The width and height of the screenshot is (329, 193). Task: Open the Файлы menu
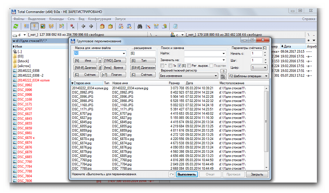click(x=19, y=19)
